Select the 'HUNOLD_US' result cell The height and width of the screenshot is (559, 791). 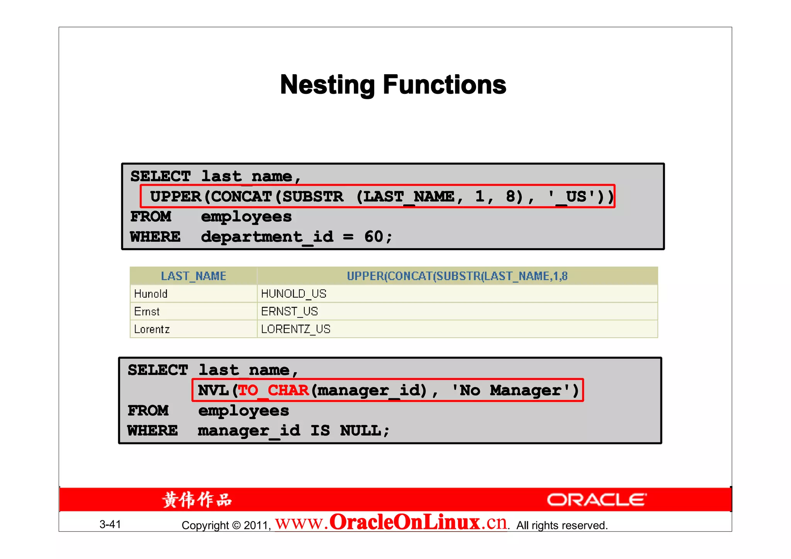point(457,294)
